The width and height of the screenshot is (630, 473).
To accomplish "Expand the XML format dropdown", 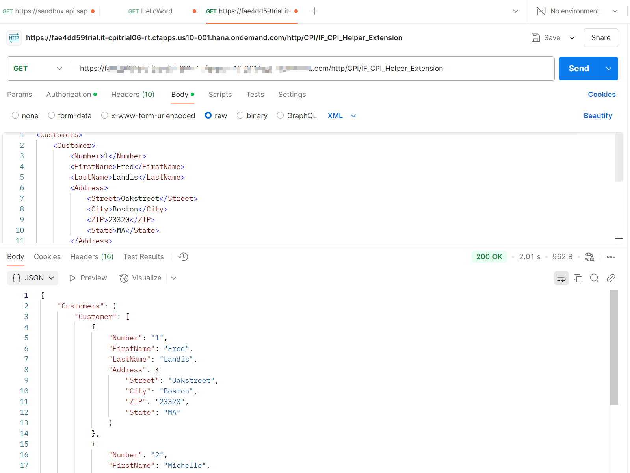I will pos(353,116).
